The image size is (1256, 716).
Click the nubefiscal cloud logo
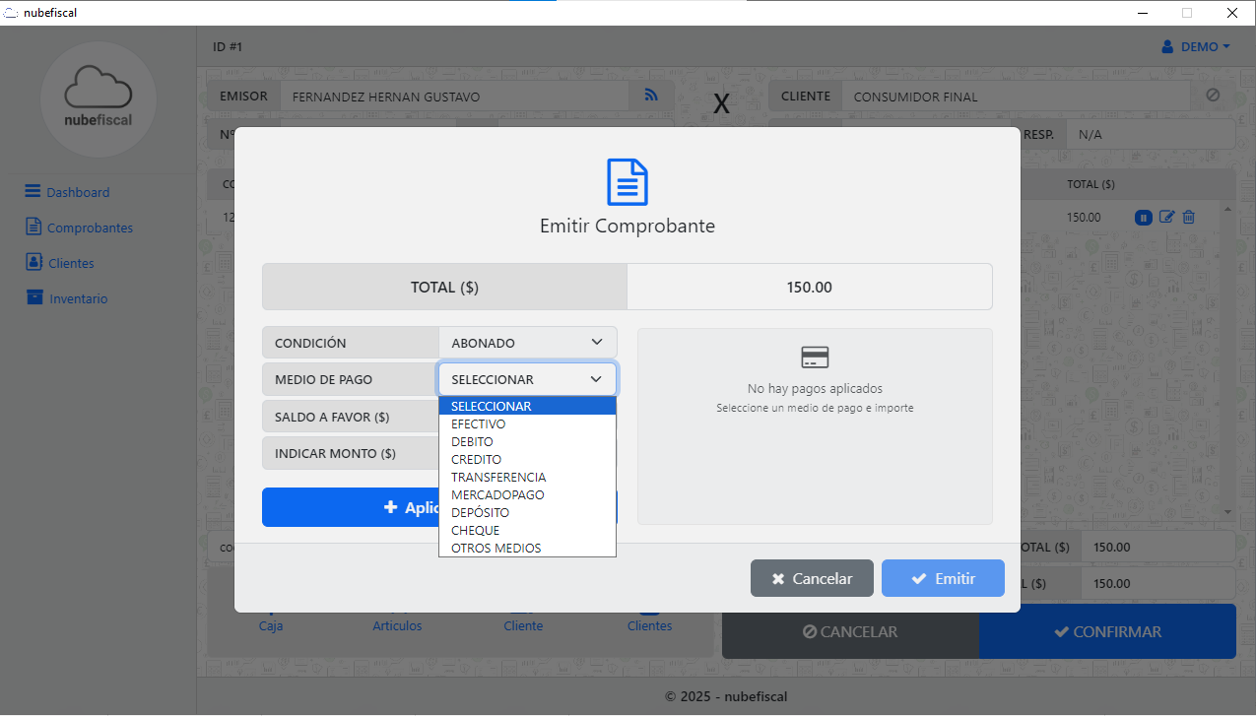coord(98,98)
